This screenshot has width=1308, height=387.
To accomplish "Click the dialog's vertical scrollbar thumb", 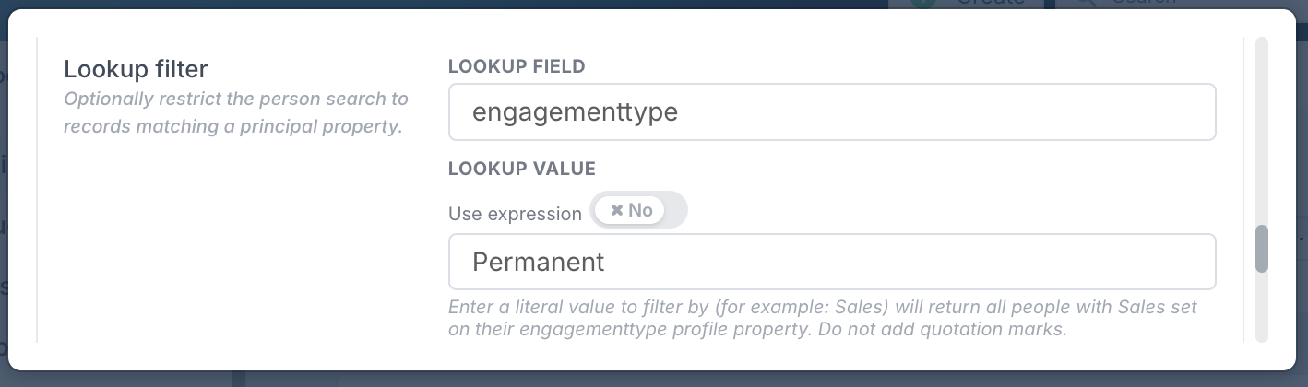I will click(1261, 249).
